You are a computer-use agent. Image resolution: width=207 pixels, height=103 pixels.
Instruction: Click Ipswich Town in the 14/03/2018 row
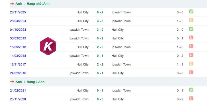[x=79, y=56]
